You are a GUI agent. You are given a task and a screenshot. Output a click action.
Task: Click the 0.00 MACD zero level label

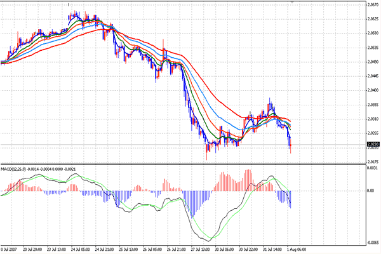pyautogui.click(x=371, y=190)
